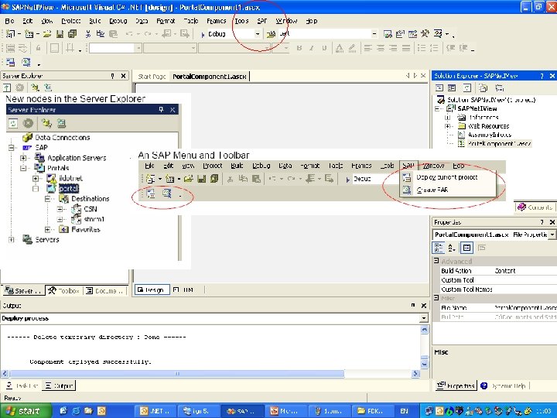Toggle Bold formatting in the formatting toolbar
This screenshot has height=418, width=557.
click(x=299, y=48)
